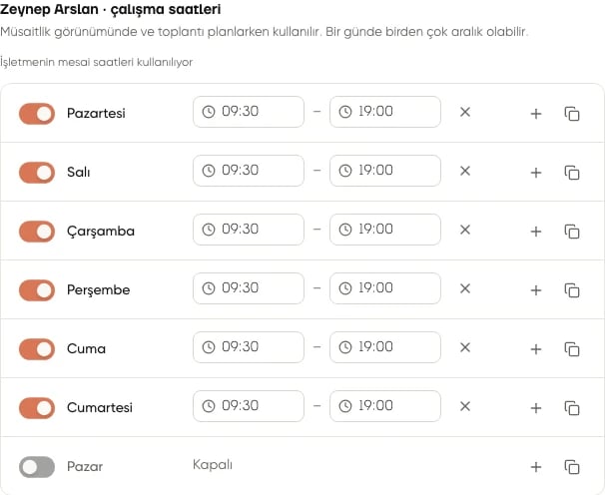Delete the Cuma time range

[465, 347]
